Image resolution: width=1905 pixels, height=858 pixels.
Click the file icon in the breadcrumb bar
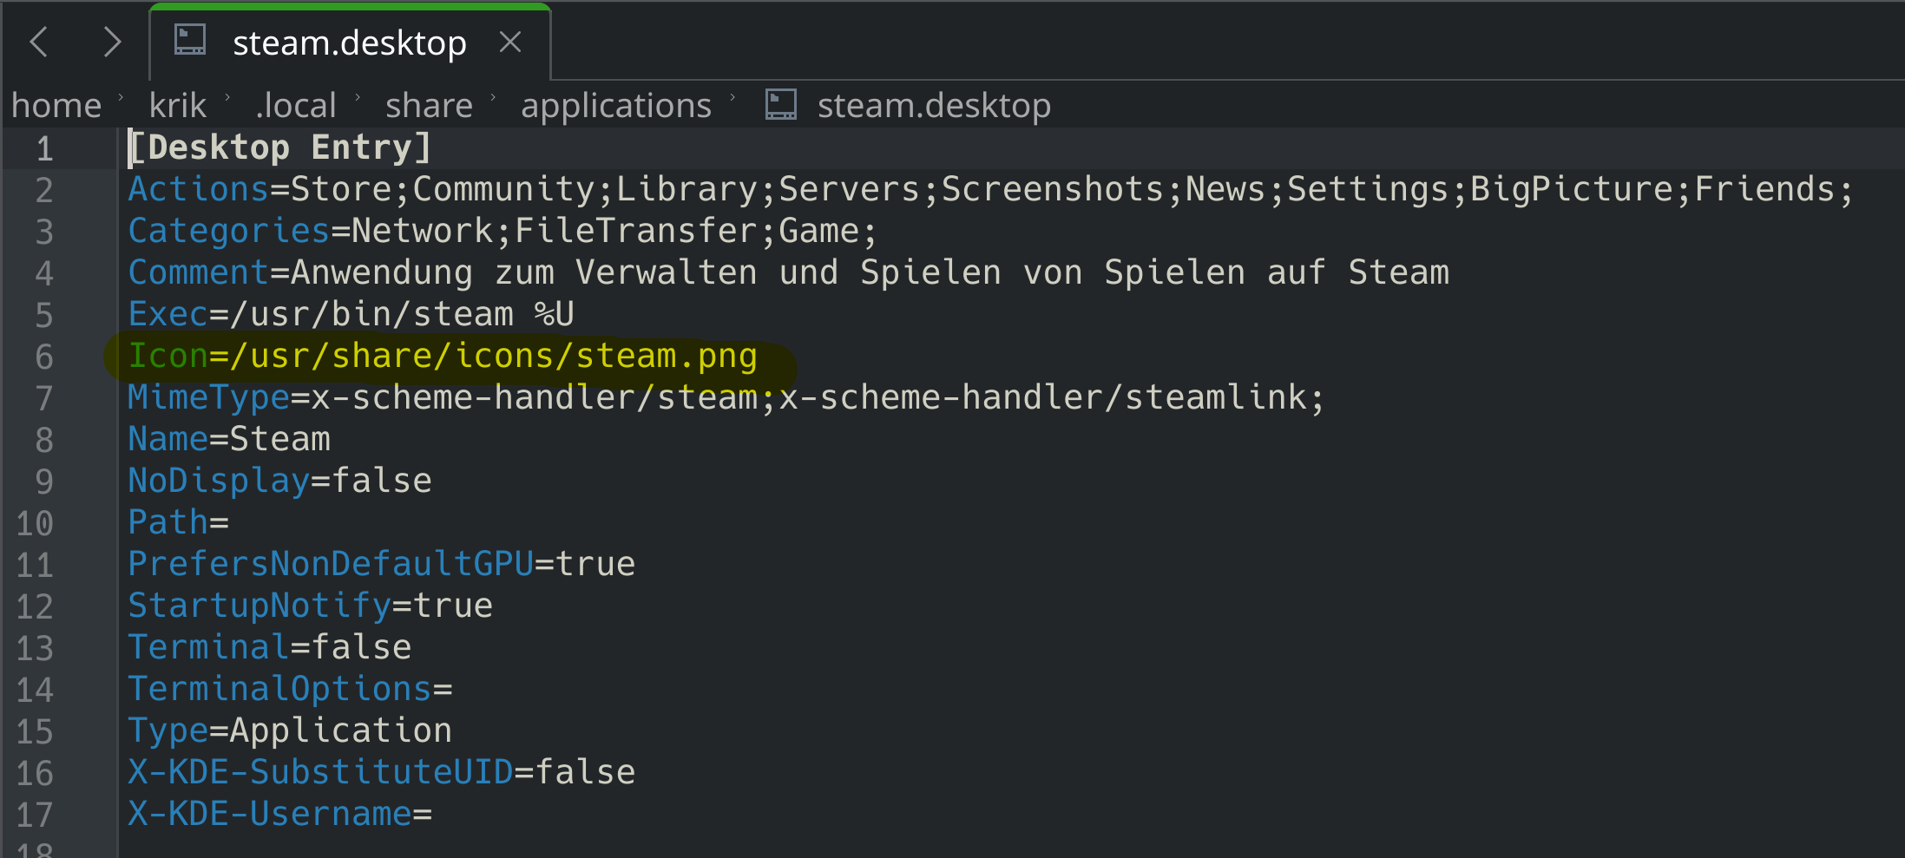point(780,105)
